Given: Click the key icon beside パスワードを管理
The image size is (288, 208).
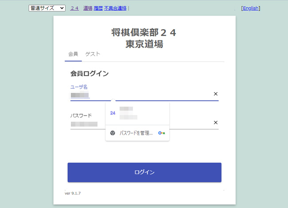Looking at the screenshot, I should pos(161,133).
